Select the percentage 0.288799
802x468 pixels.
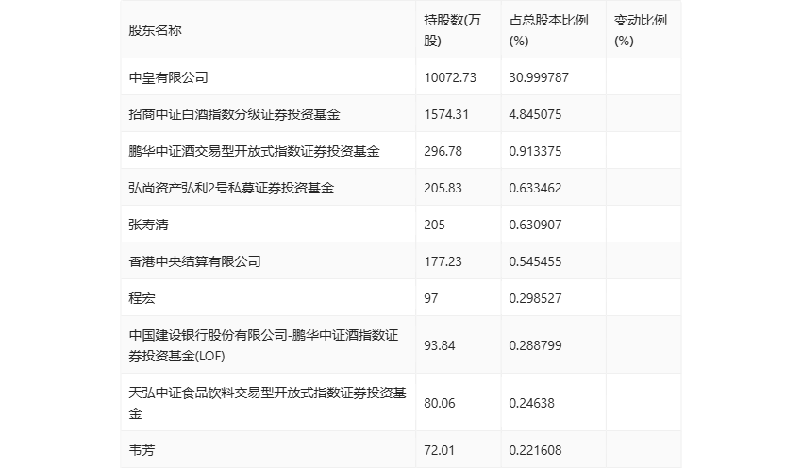535,345
